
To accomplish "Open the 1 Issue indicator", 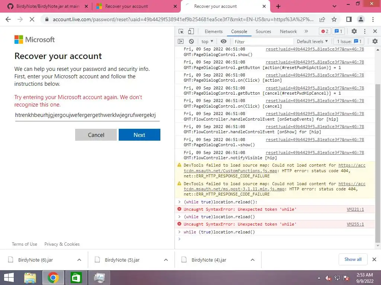I will tap(349, 42).
